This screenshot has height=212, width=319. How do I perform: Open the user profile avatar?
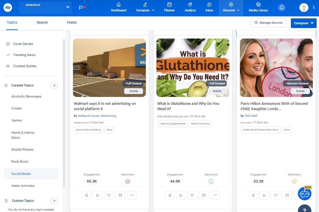304,8
